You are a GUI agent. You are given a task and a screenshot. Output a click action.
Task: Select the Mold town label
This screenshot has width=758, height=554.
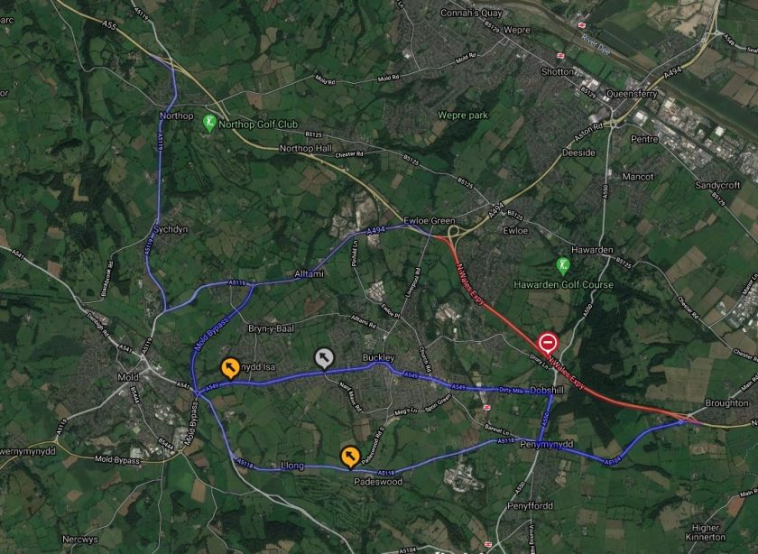click(x=127, y=377)
